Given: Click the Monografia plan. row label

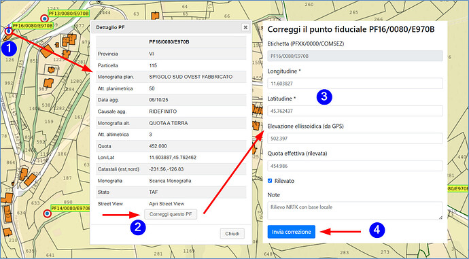Looking at the screenshot, I should (x=116, y=77).
